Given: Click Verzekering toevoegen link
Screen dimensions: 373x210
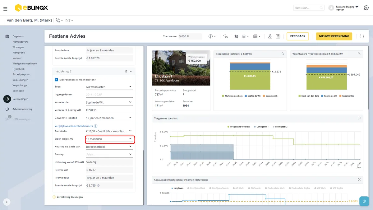Looking at the screenshot, I should click(68, 197).
